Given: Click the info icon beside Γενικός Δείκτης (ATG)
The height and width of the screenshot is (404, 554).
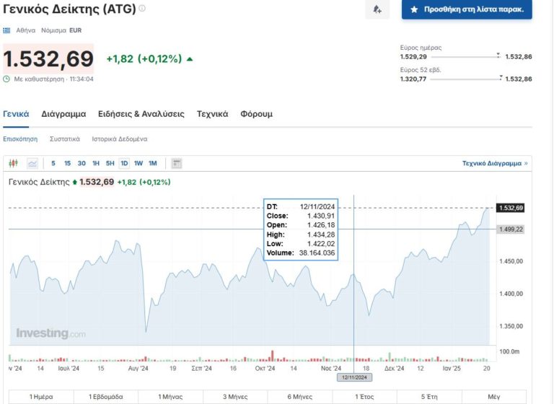Looking at the screenshot, I should 142,9.
